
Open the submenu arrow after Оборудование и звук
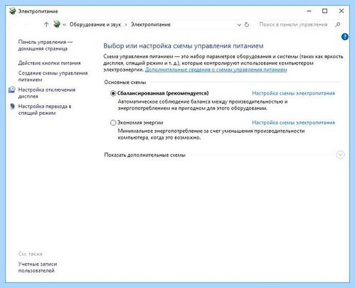(x=126, y=25)
